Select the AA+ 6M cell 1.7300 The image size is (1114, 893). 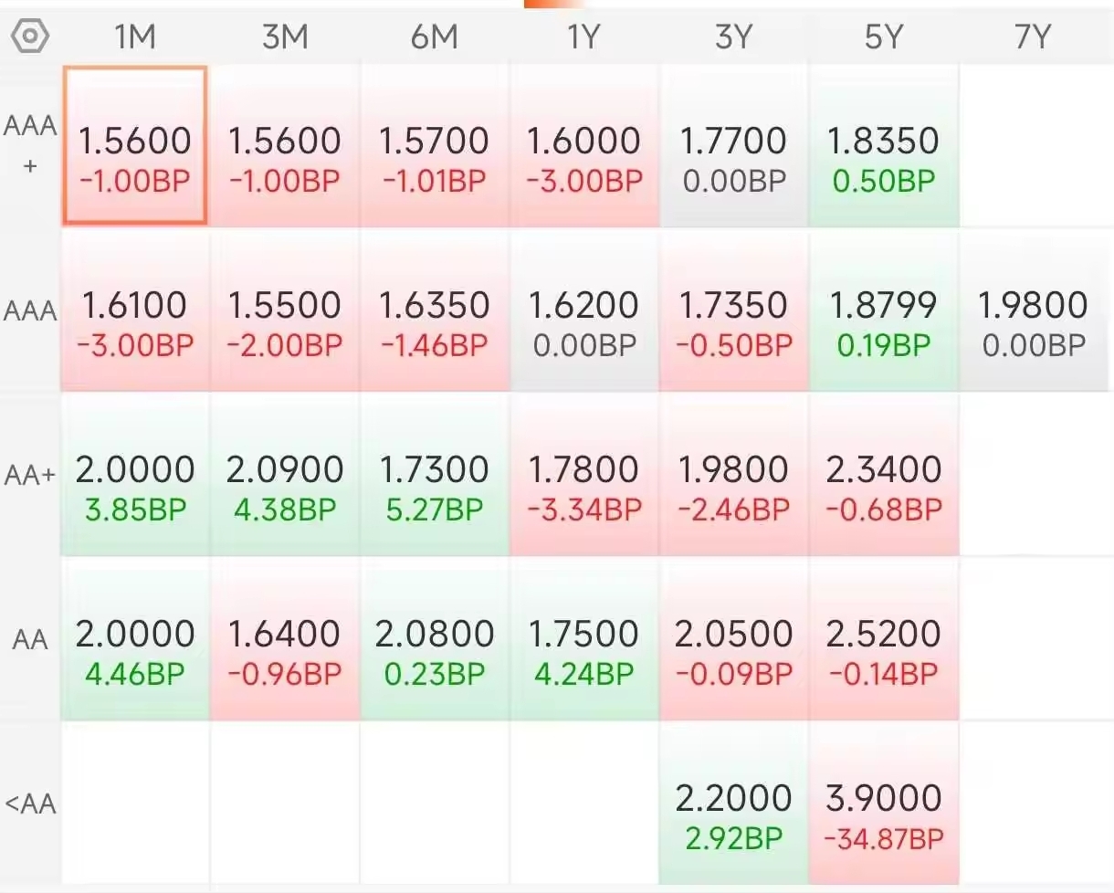(435, 475)
